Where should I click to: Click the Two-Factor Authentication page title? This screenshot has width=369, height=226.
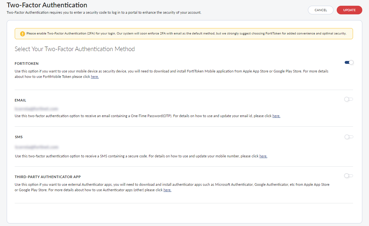tap(47, 5)
